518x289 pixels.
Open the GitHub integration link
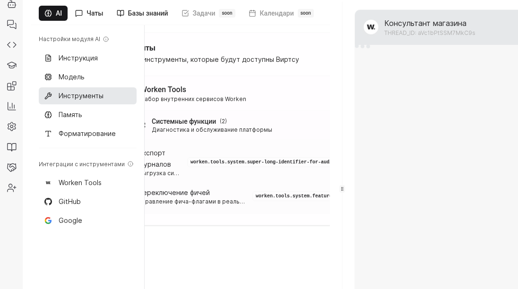click(x=69, y=202)
